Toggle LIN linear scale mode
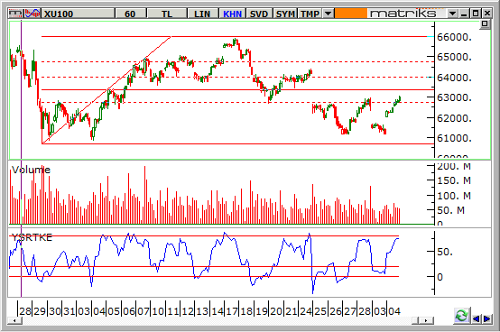 point(202,14)
